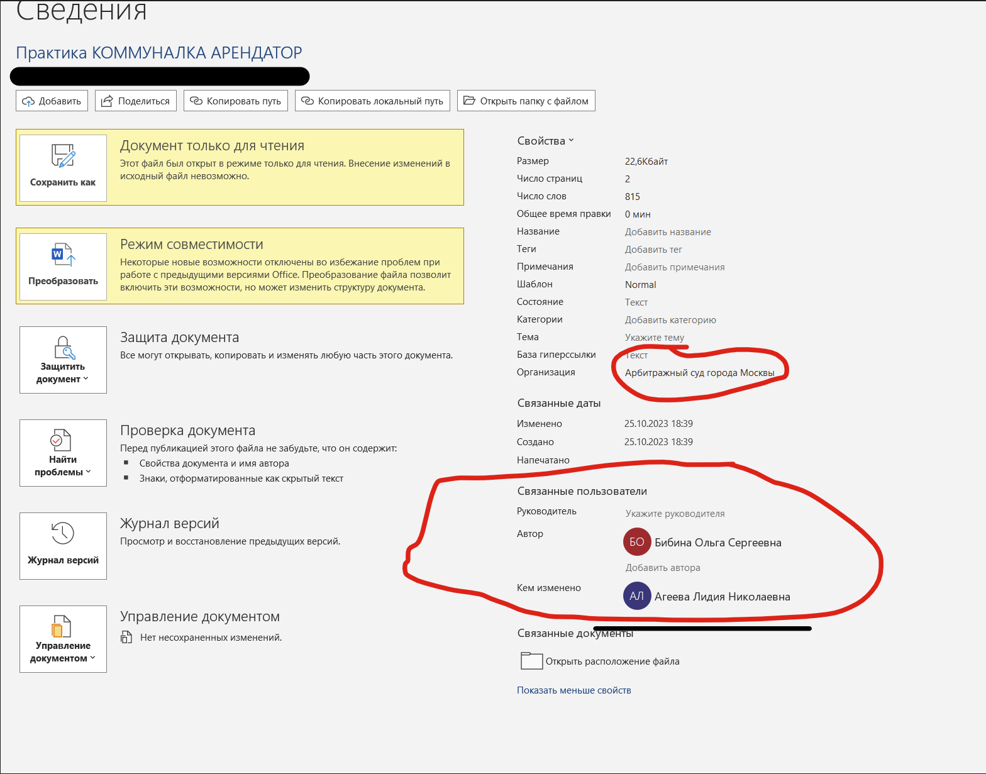The height and width of the screenshot is (774, 986).
Task: Click the БО author avatar
Action: pyautogui.click(x=637, y=542)
